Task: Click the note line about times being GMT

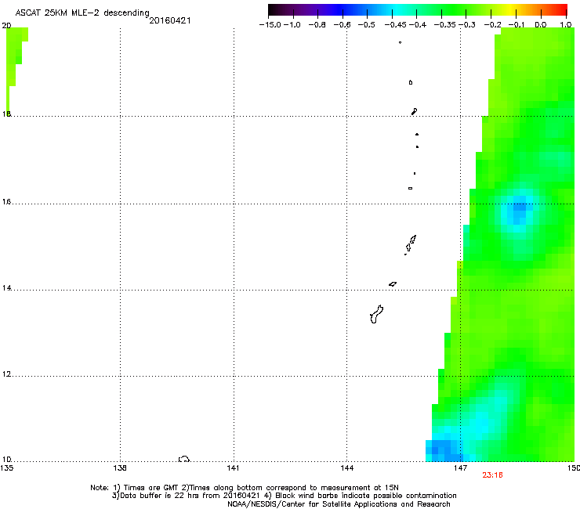Action: [245, 488]
